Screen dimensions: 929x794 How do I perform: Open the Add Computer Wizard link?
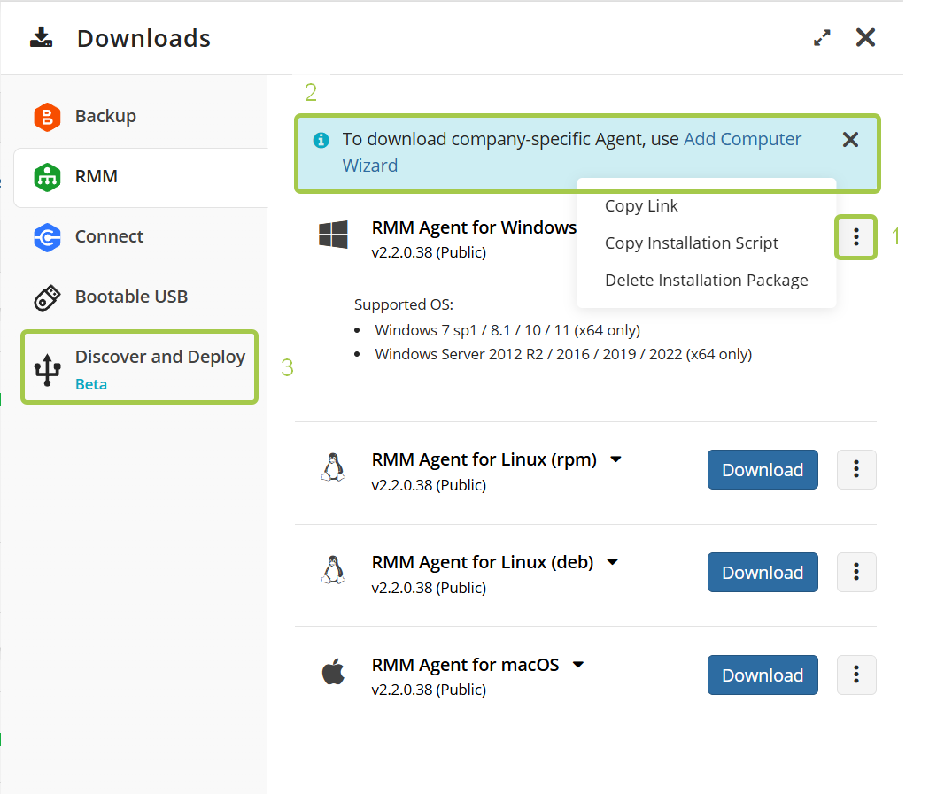point(742,139)
